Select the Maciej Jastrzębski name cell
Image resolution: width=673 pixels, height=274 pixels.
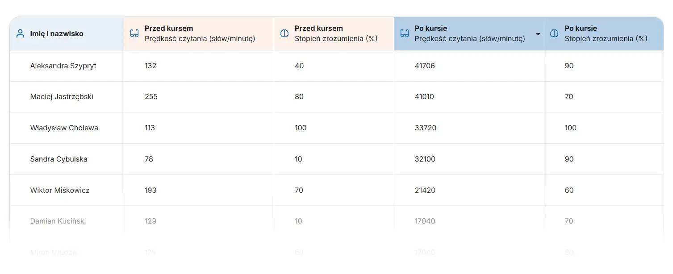click(x=62, y=96)
